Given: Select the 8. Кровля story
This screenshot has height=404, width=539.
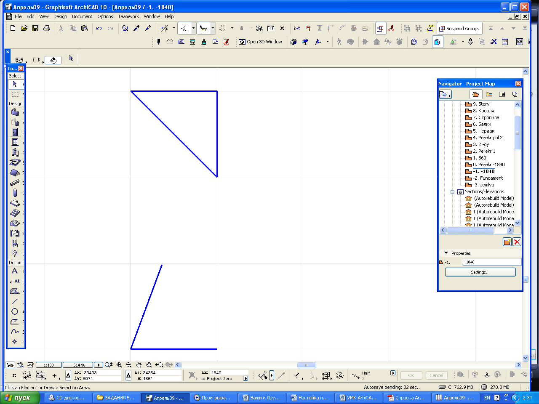Looking at the screenshot, I should click(x=483, y=111).
